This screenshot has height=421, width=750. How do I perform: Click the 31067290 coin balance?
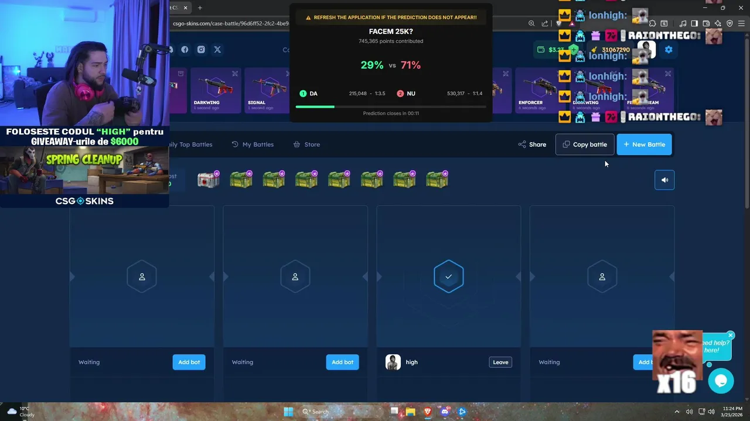tap(610, 50)
